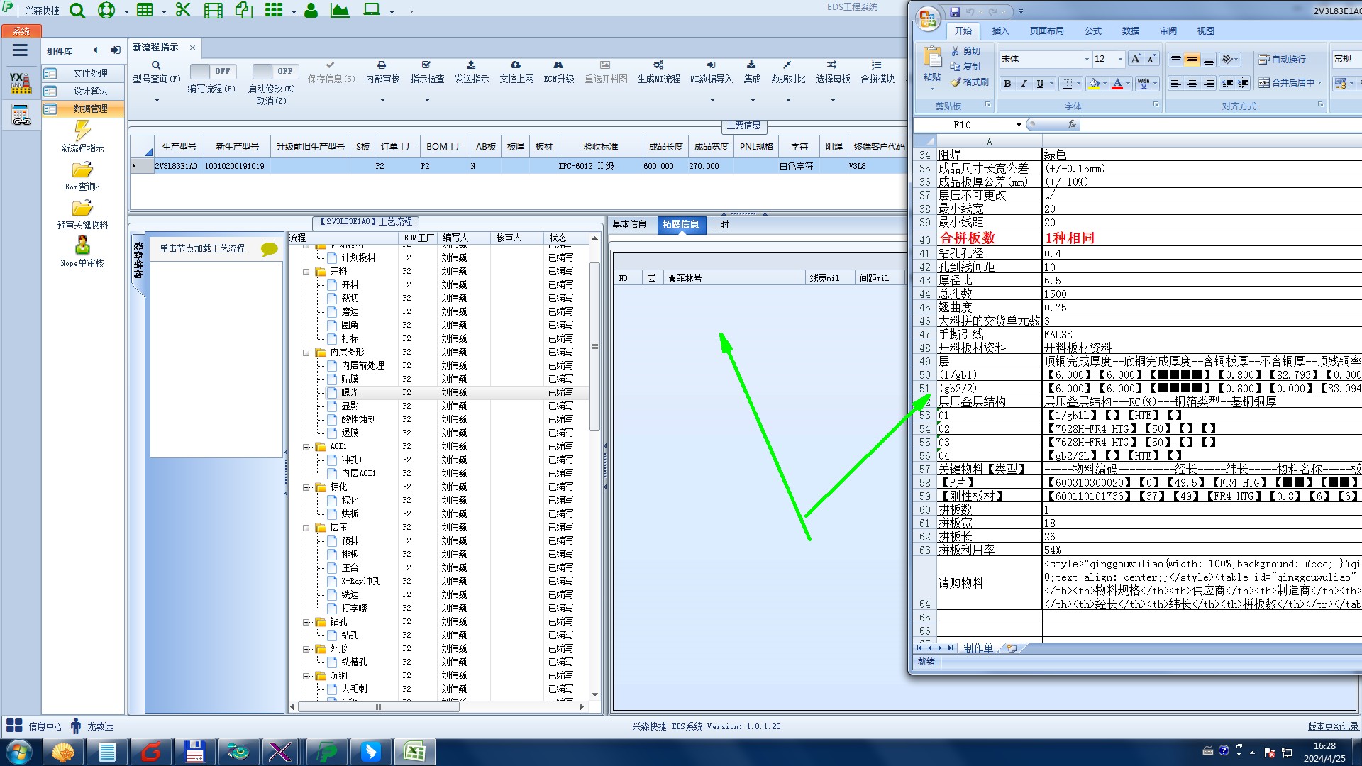Switch to 工时 tab
The width and height of the screenshot is (1362, 766).
pos(720,225)
